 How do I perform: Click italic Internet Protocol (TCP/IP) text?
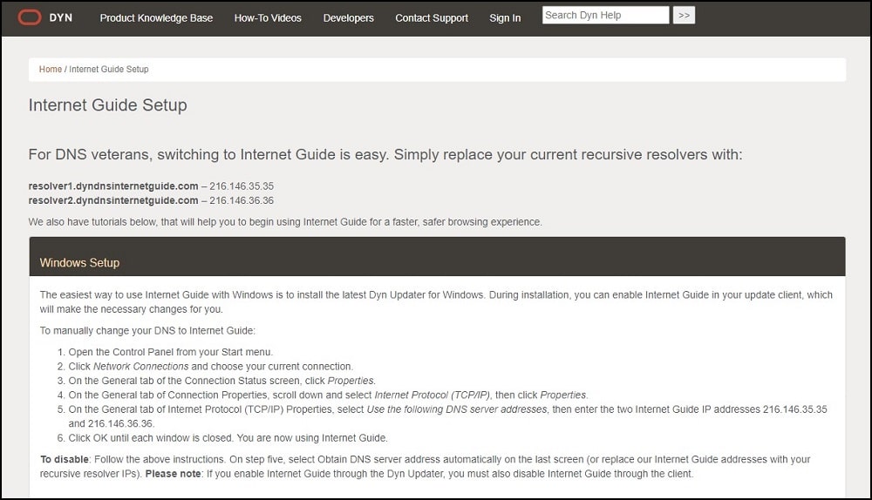tap(433, 395)
